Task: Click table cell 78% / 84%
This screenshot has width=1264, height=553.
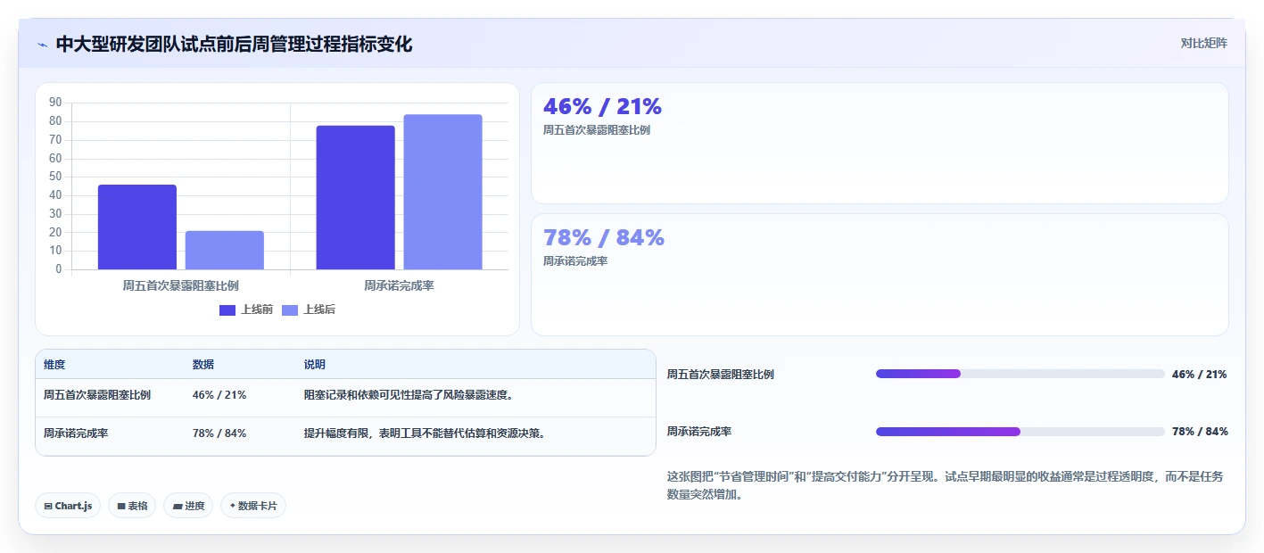Action: (219, 433)
